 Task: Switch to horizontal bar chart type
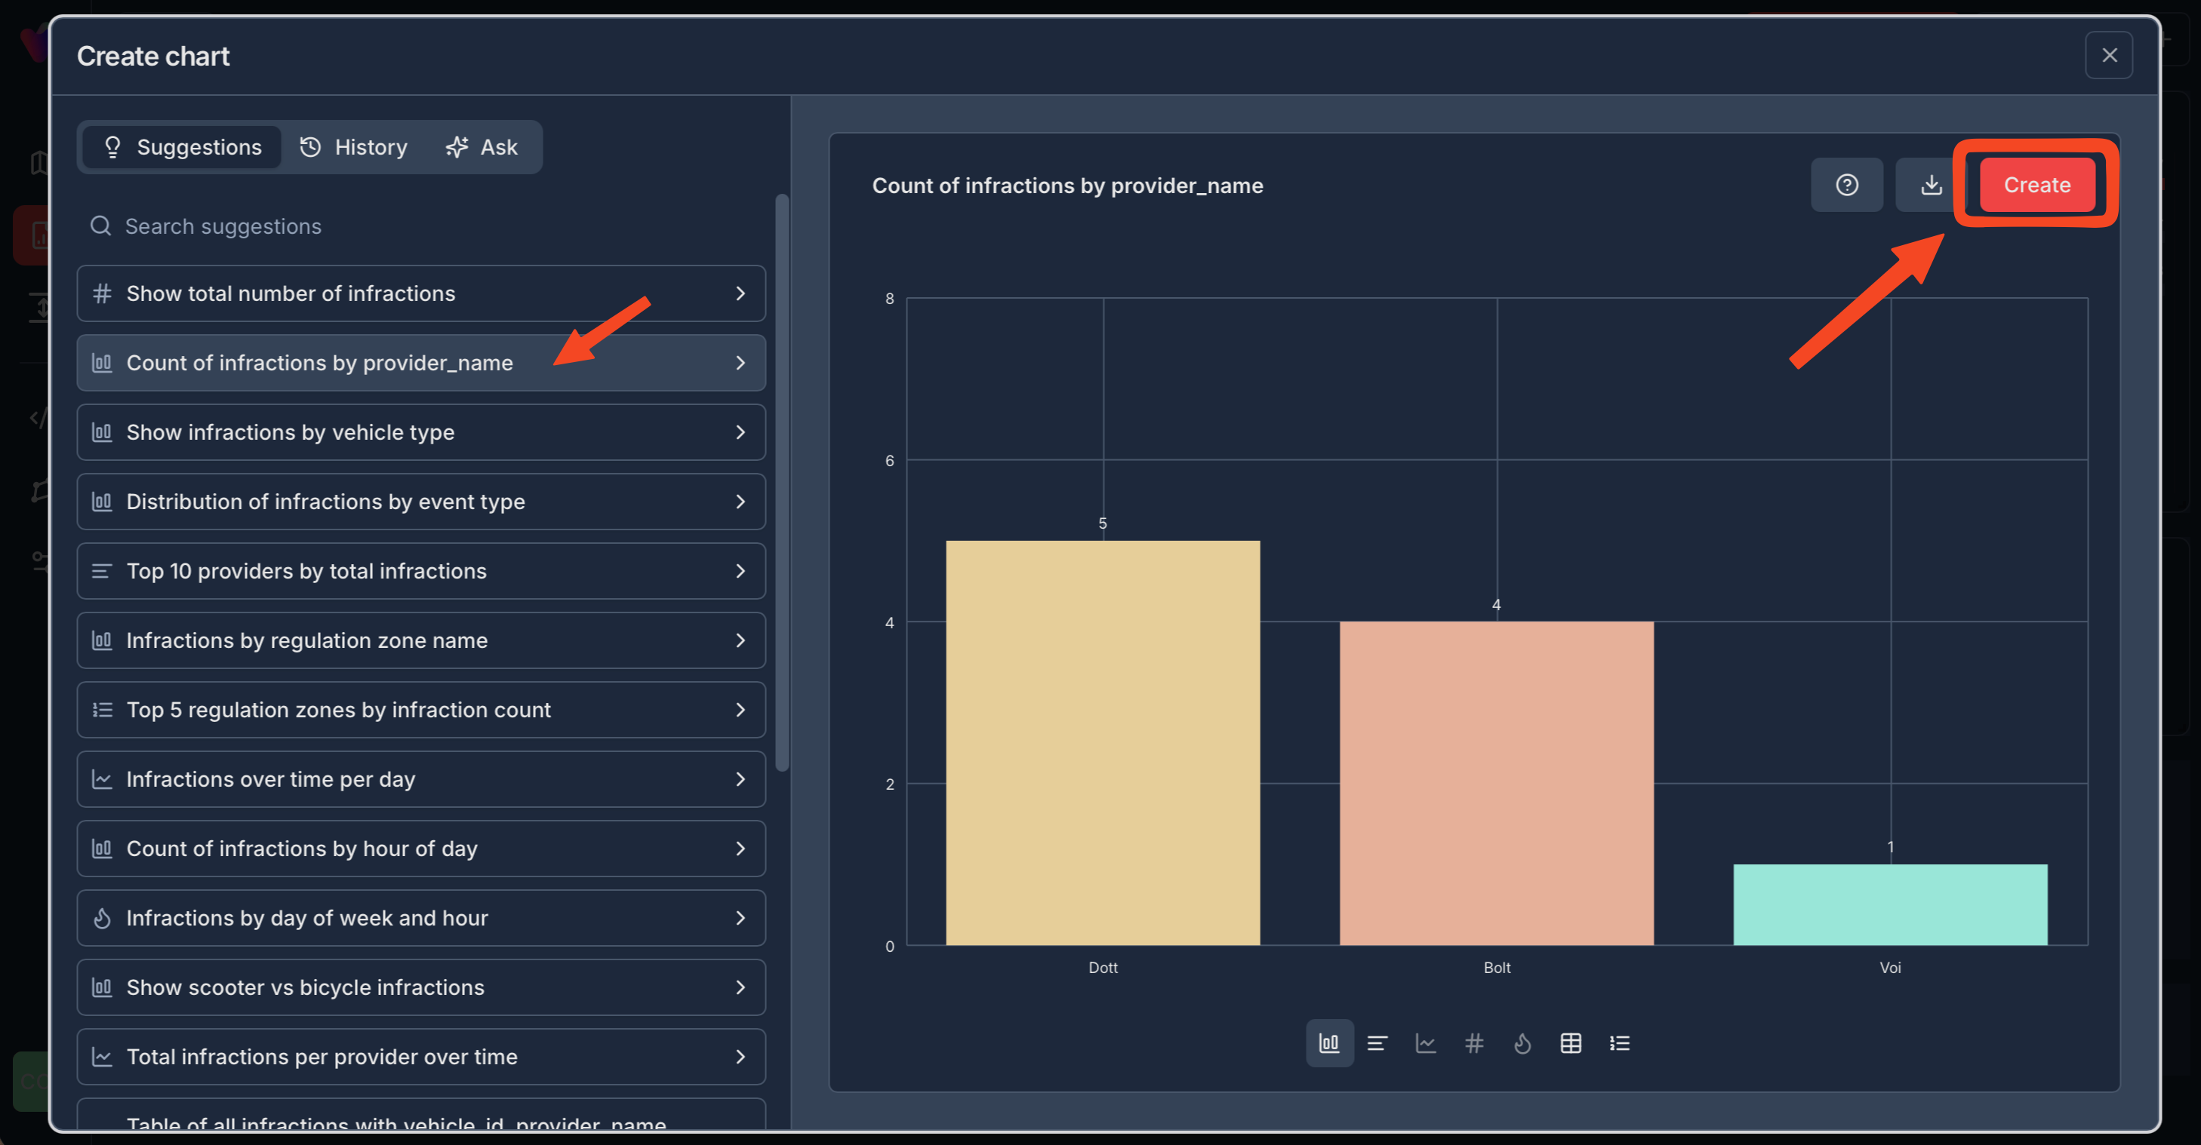coord(1377,1042)
